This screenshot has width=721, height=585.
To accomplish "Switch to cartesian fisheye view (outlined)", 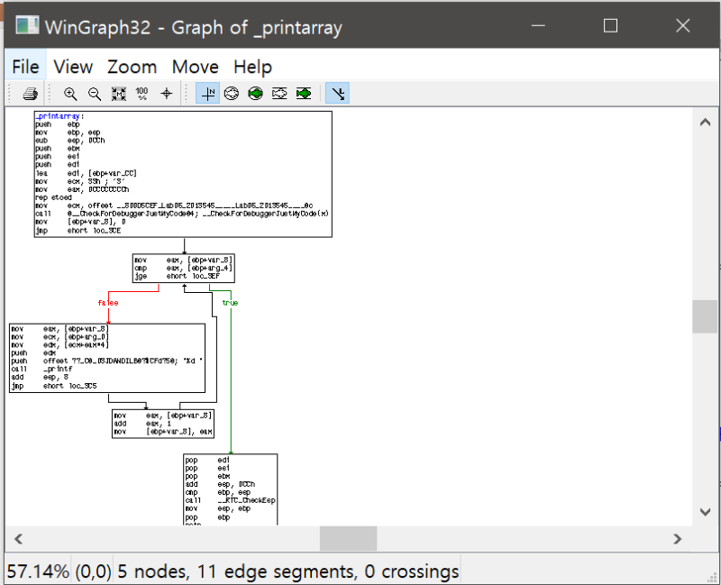I will pyautogui.click(x=279, y=94).
